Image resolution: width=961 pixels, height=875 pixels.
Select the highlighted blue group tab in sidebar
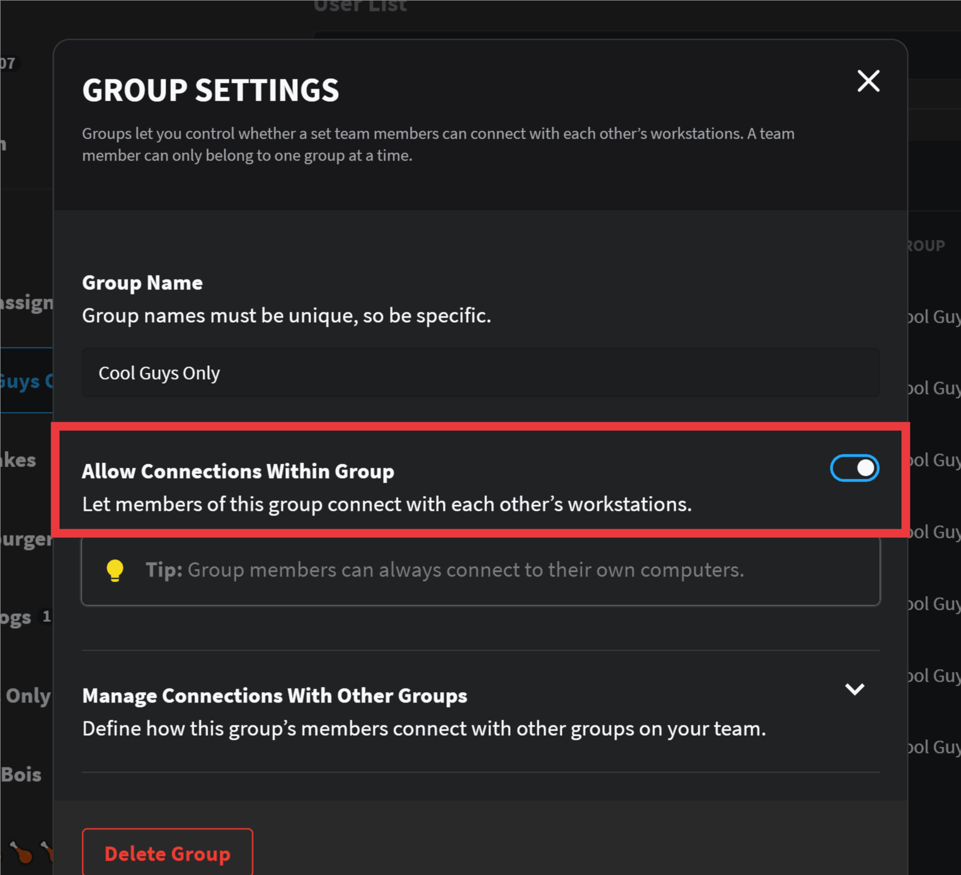26,381
